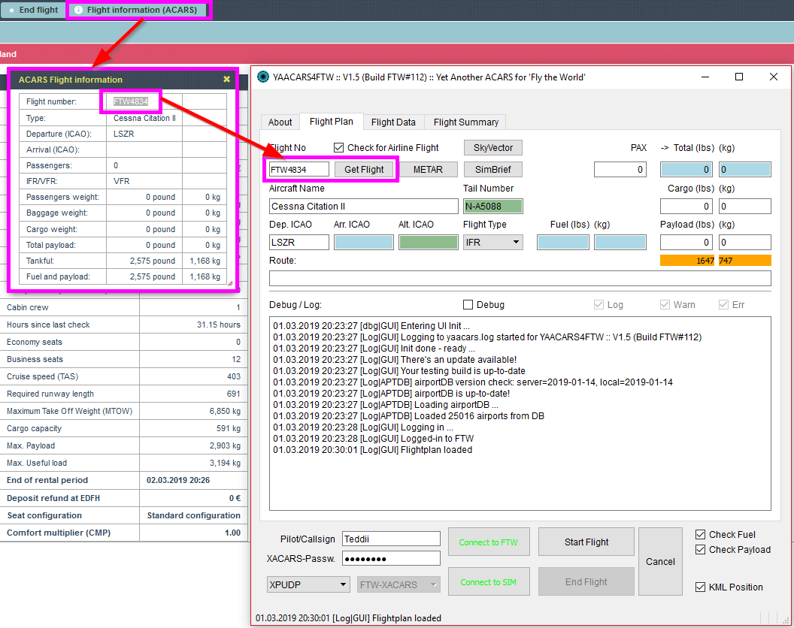Click the Hours since last check value
Viewport: 794px width, 628px height.
219,325
